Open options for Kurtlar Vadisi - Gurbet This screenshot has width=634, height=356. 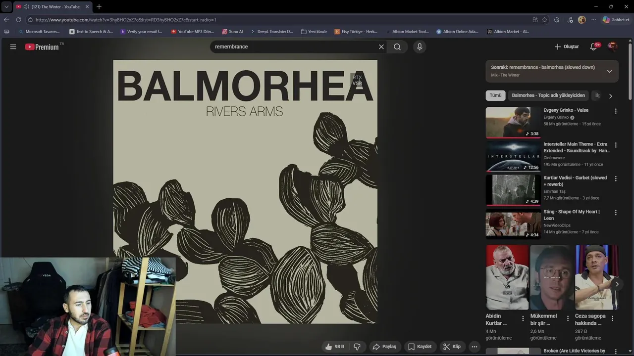click(x=616, y=178)
